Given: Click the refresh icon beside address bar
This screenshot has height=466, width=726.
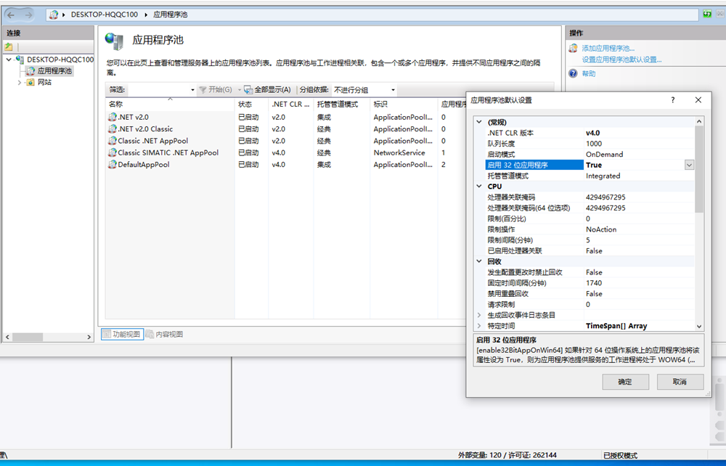Looking at the screenshot, I should pyautogui.click(x=706, y=15).
